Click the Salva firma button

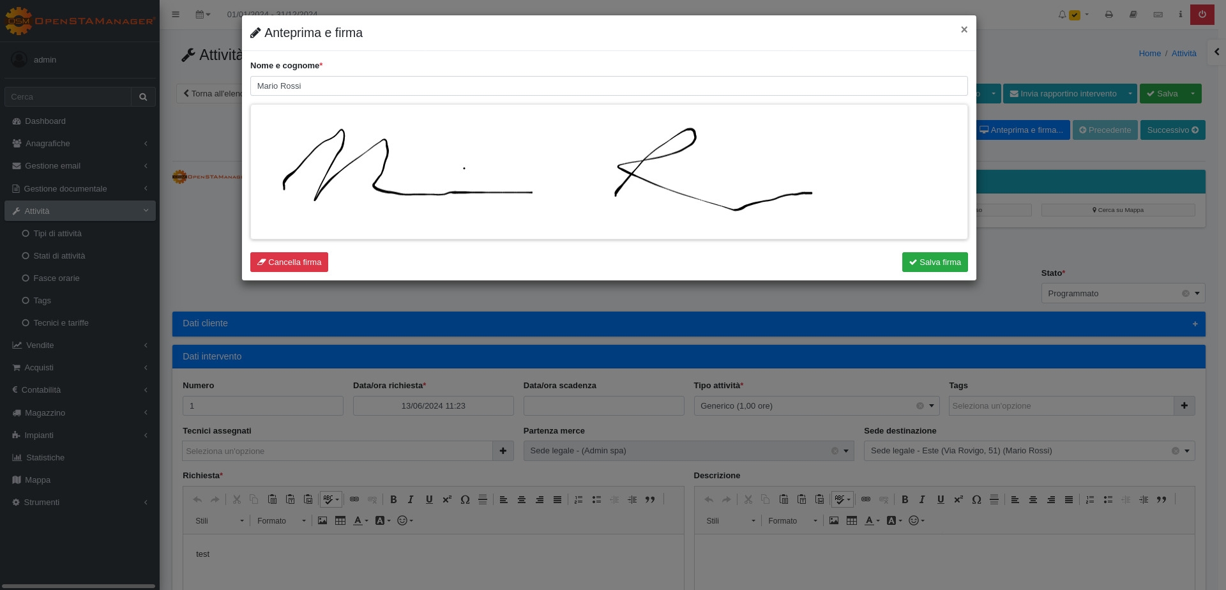pos(934,262)
